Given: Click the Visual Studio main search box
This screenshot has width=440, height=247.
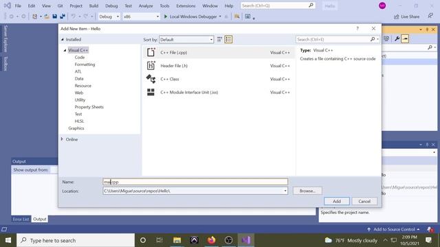Looking at the screenshot, I should [x=278, y=5].
